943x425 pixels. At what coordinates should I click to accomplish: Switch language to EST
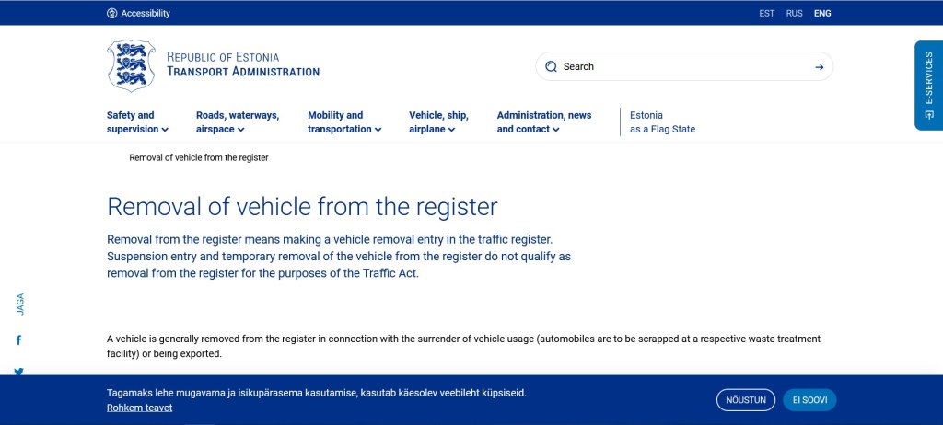[766, 14]
